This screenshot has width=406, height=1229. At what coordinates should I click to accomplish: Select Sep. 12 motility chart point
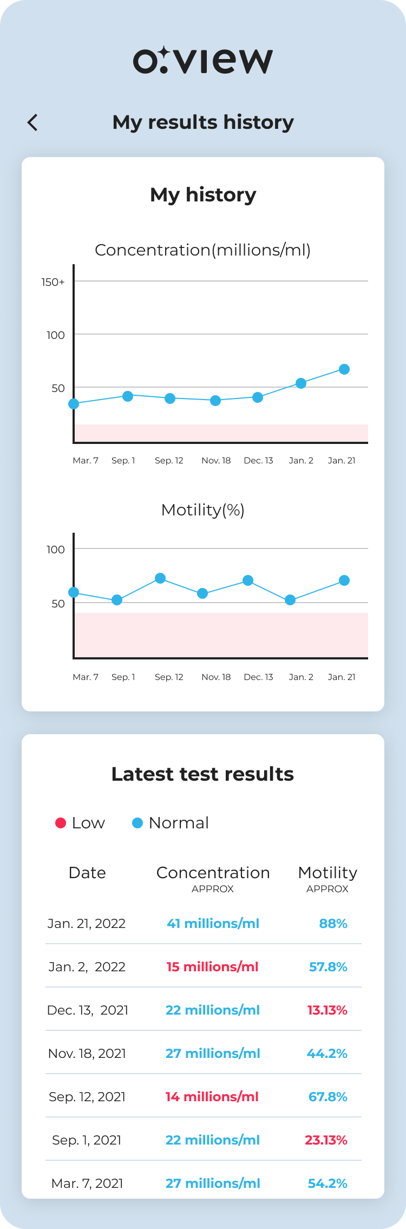(160, 578)
